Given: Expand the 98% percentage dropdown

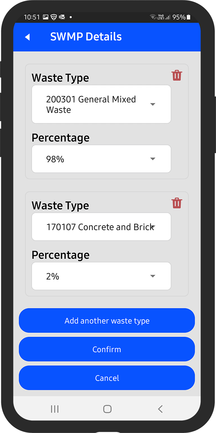Looking at the screenshot, I should (x=101, y=159).
